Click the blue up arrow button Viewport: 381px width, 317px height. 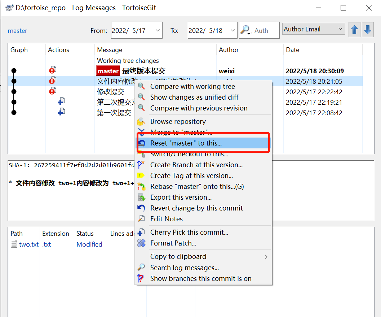pyautogui.click(x=354, y=30)
